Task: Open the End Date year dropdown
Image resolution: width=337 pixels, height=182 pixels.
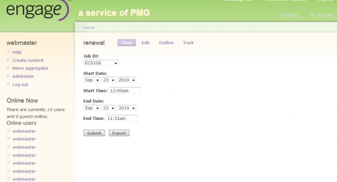Action: tap(126, 108)
